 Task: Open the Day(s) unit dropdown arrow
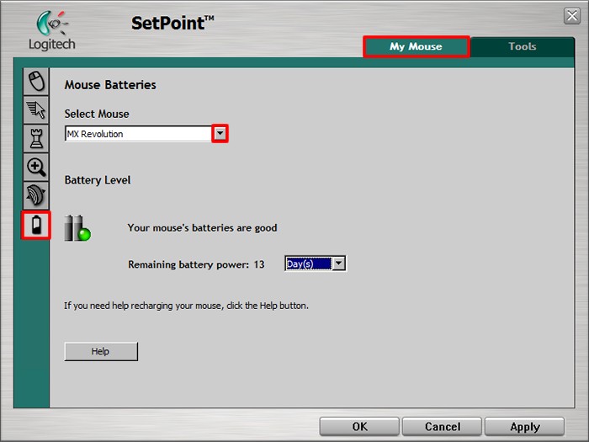338,264
